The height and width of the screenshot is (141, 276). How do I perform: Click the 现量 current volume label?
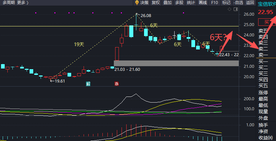263,112
